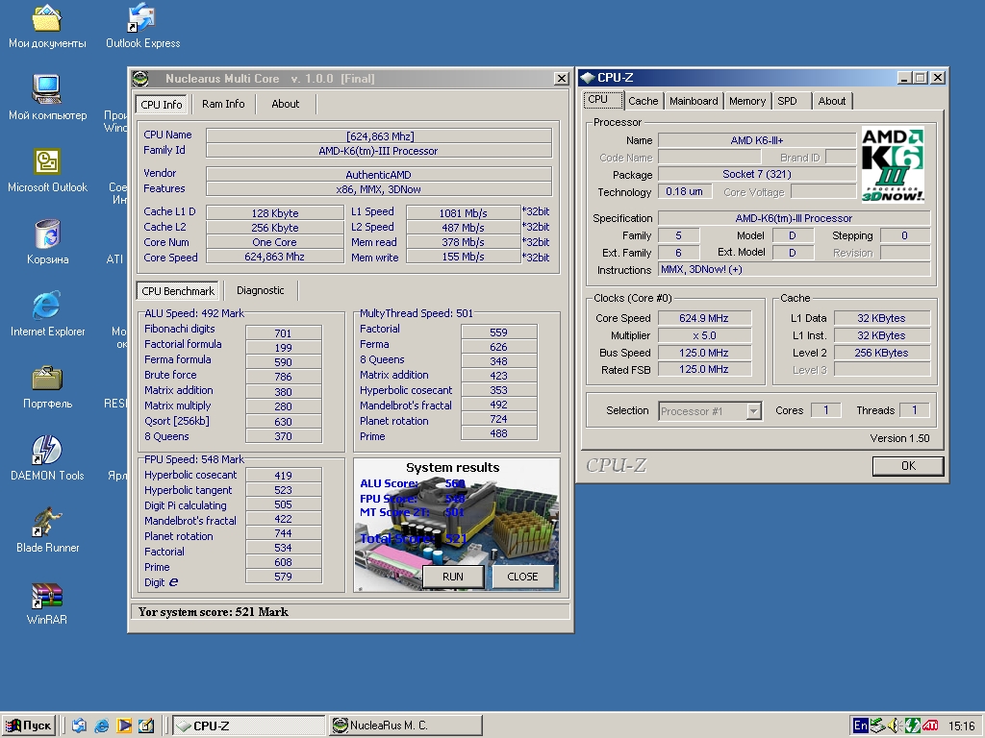The image size is (985, 738).
Task: Click the Instructions field MMX, 3DNow! (+)
Action: (794, 270)
